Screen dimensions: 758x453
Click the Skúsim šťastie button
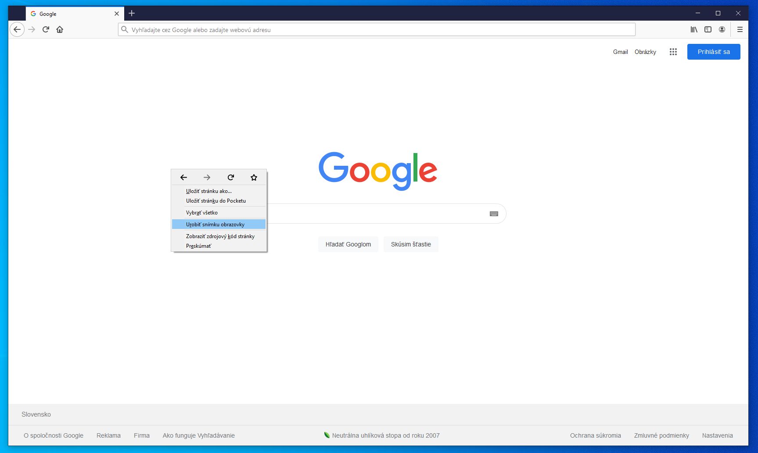tap(411, 244)
